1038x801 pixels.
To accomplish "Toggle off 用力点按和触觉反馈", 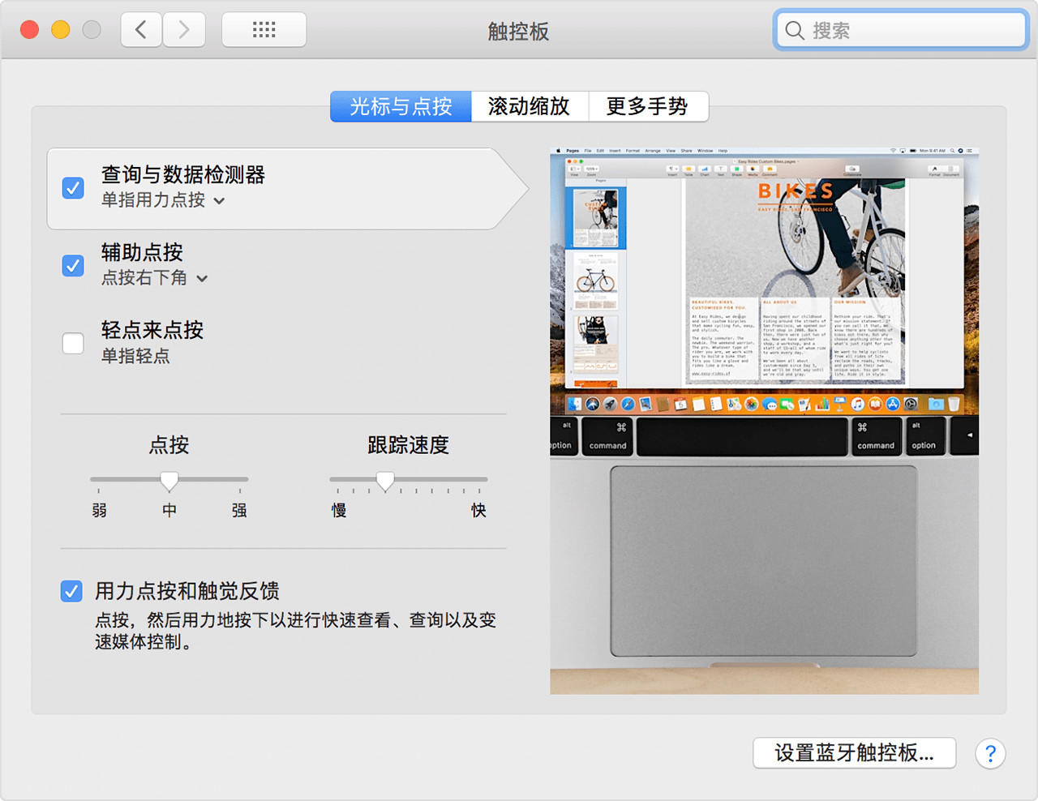I will point(71,591).
